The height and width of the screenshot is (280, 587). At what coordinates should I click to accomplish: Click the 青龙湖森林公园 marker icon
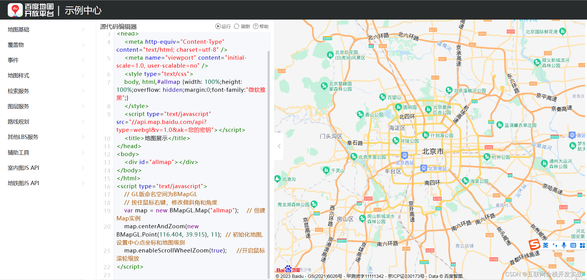314,204
